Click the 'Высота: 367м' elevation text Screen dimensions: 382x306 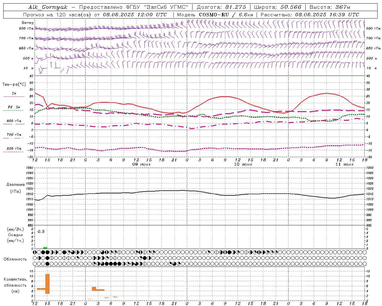tap(330, 7)
